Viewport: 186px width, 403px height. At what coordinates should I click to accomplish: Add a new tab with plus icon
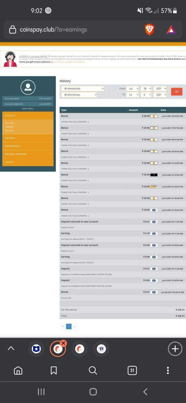click(175, 349)
